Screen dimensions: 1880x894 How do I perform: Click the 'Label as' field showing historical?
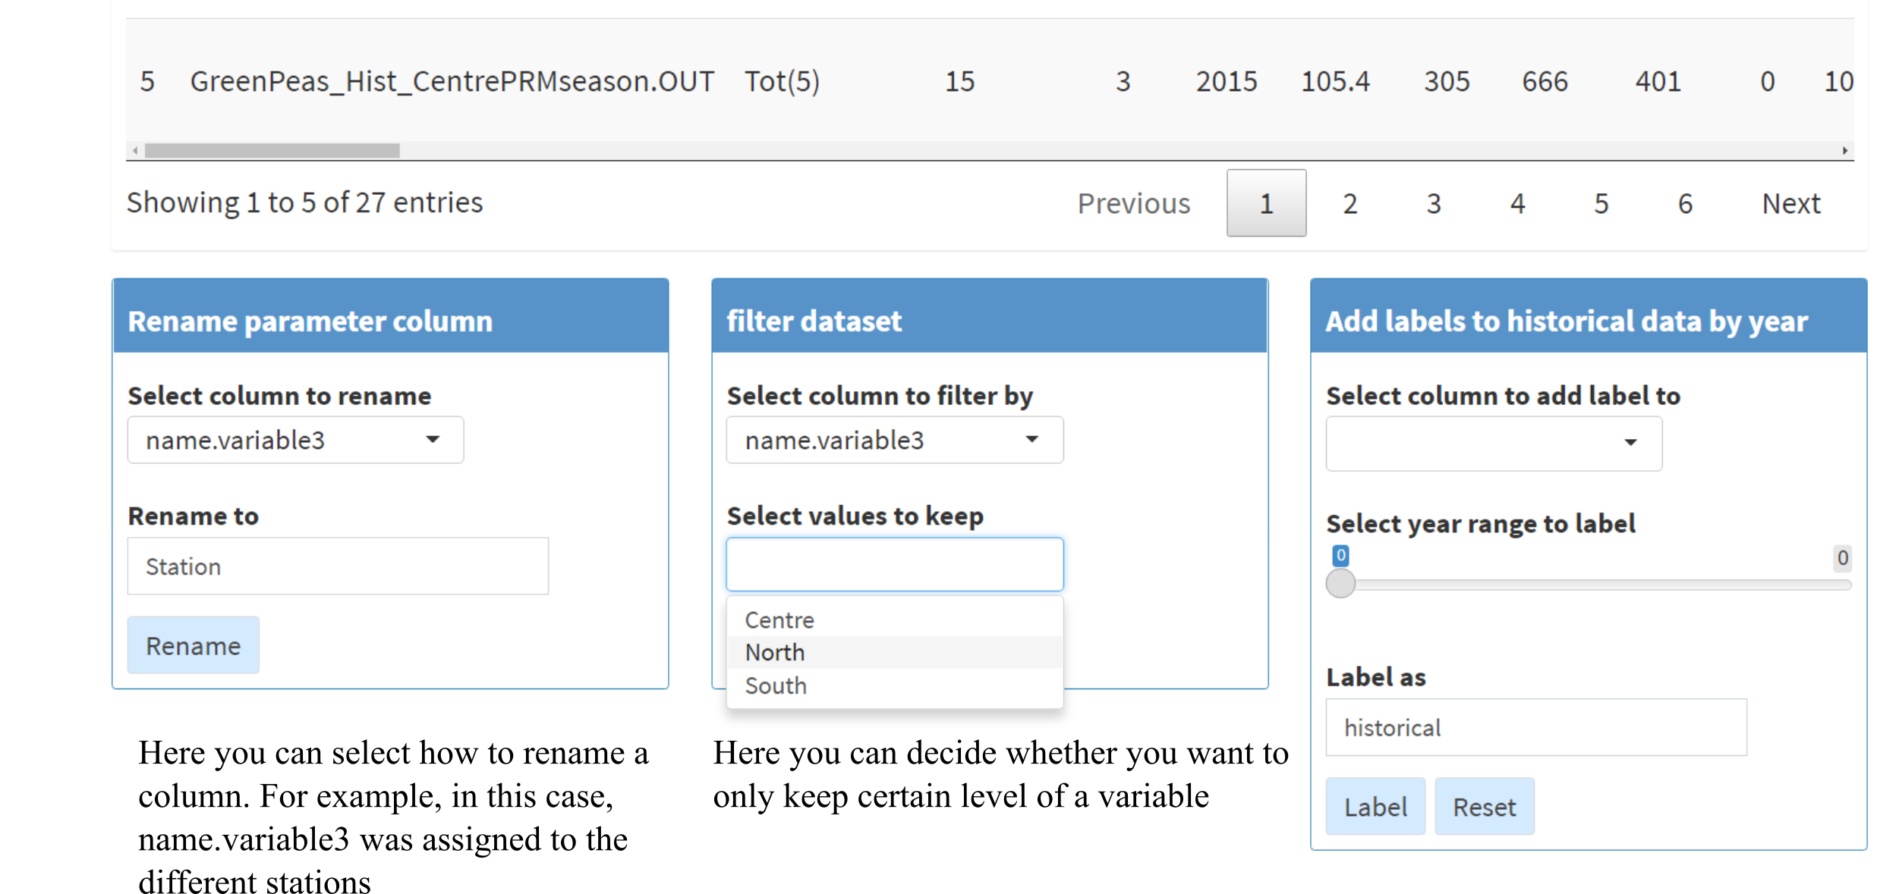point(1535,727)
